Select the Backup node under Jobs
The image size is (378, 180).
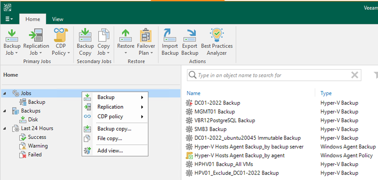point(36,102)
